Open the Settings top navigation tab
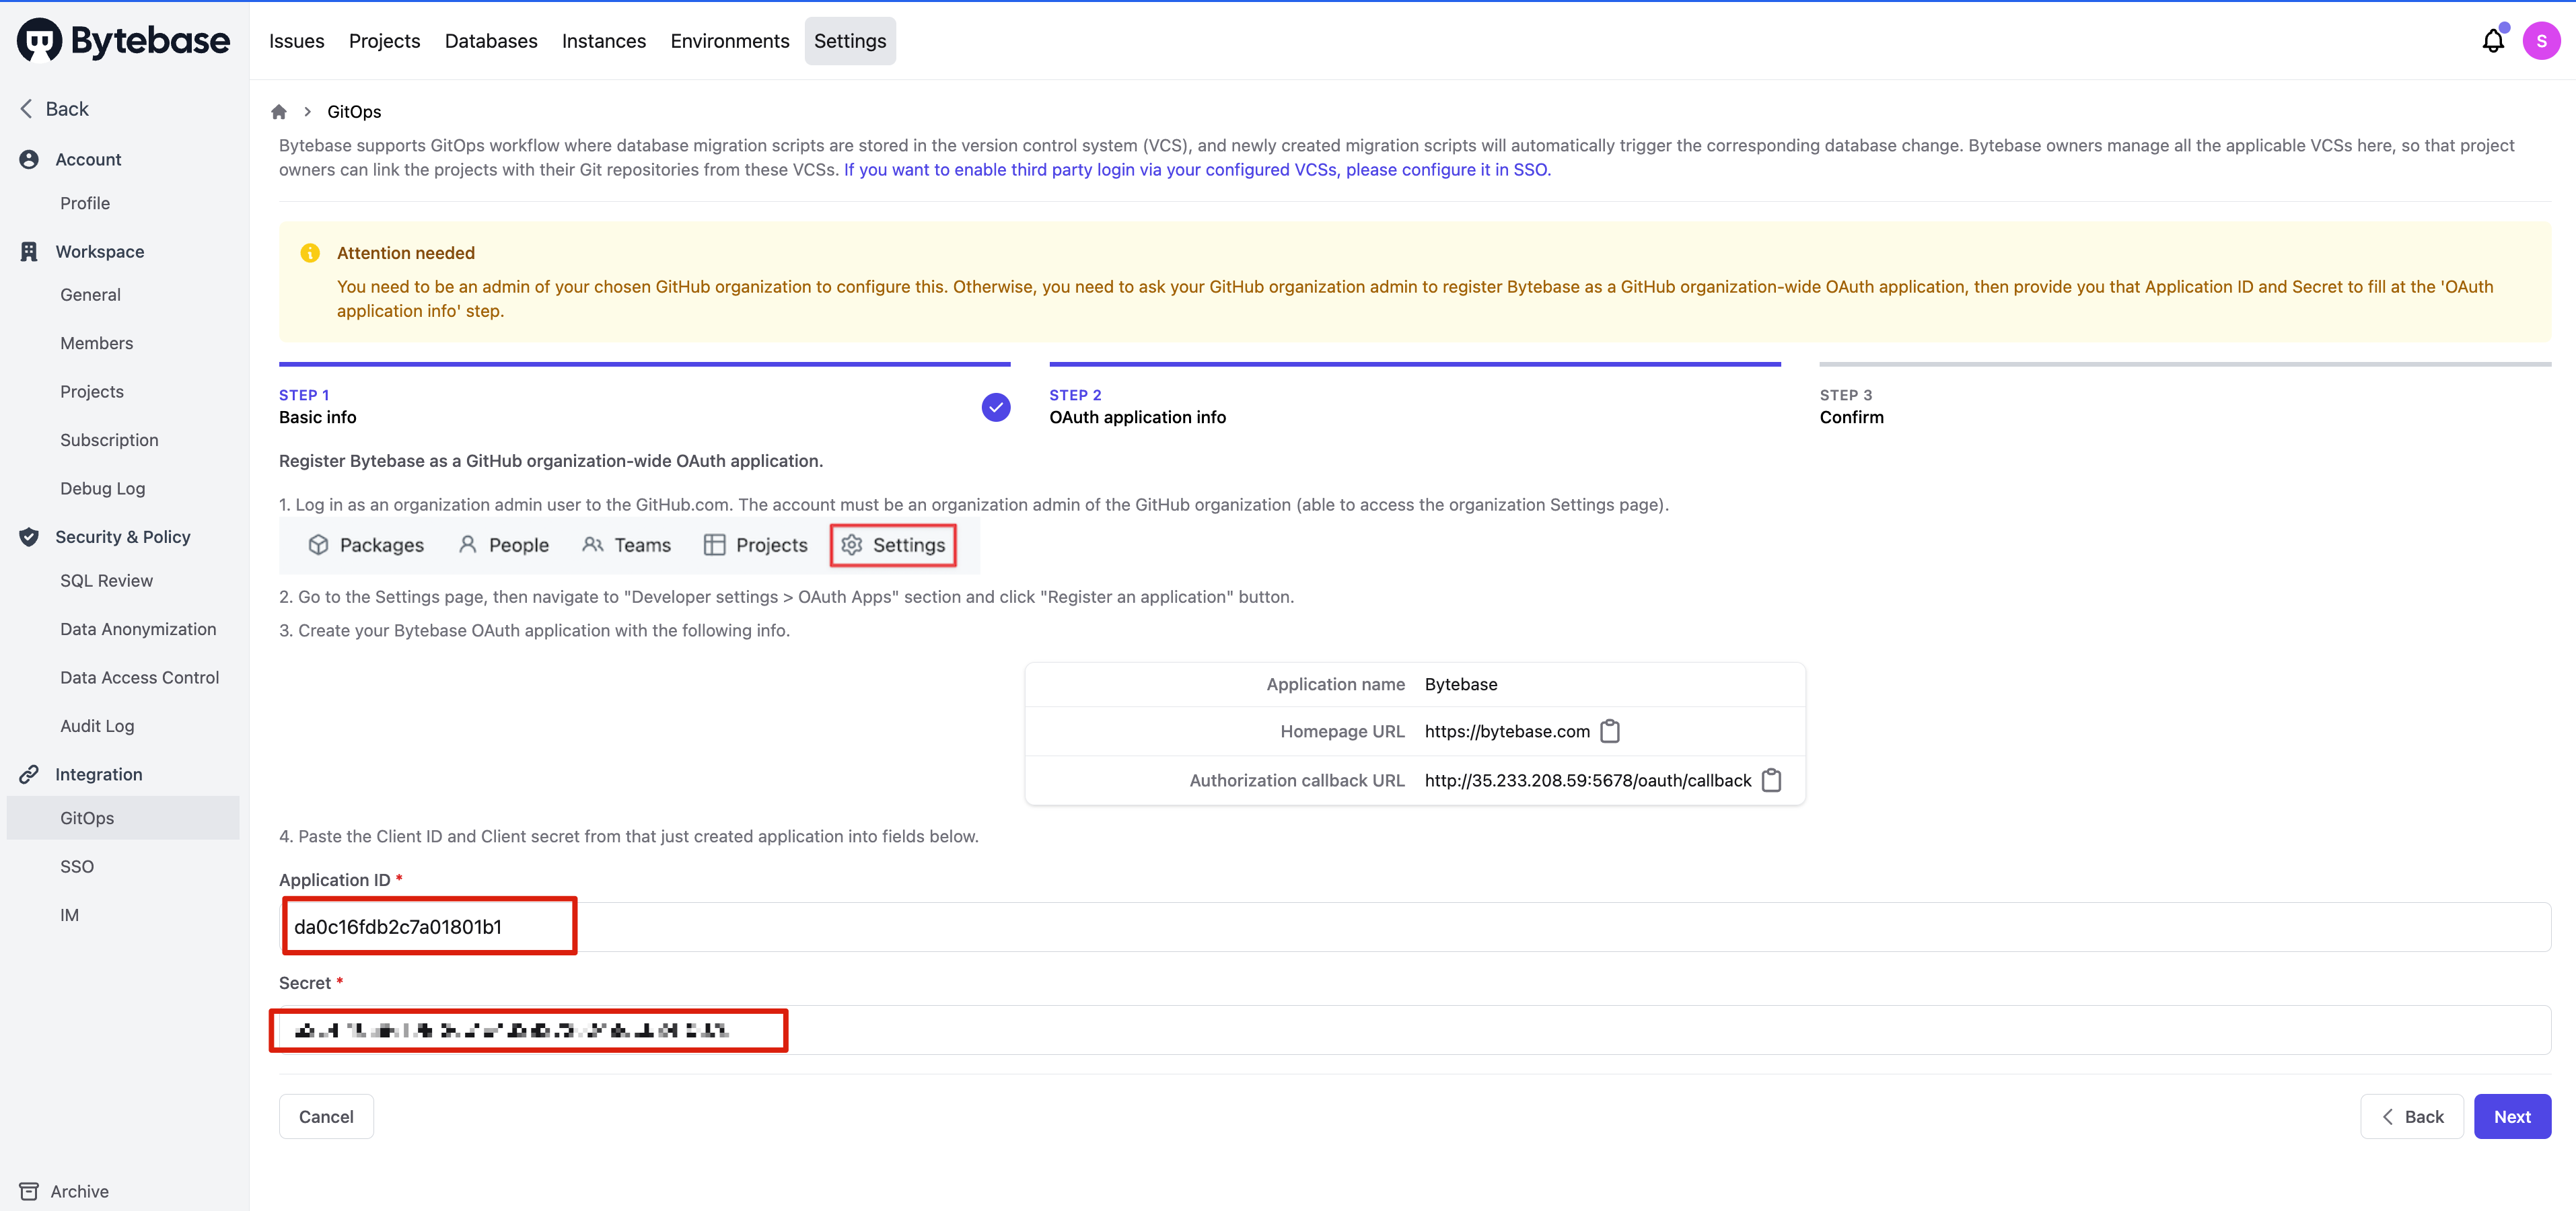 849,41
